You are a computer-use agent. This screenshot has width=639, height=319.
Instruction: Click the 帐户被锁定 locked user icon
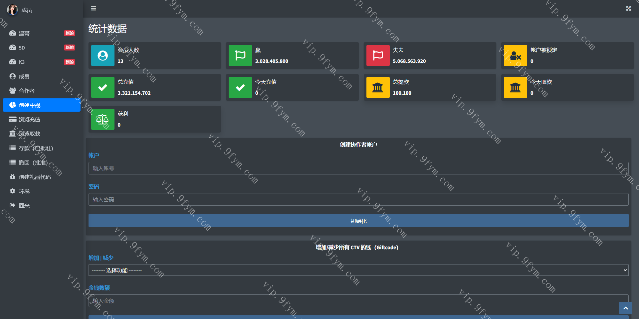point(515,55)
